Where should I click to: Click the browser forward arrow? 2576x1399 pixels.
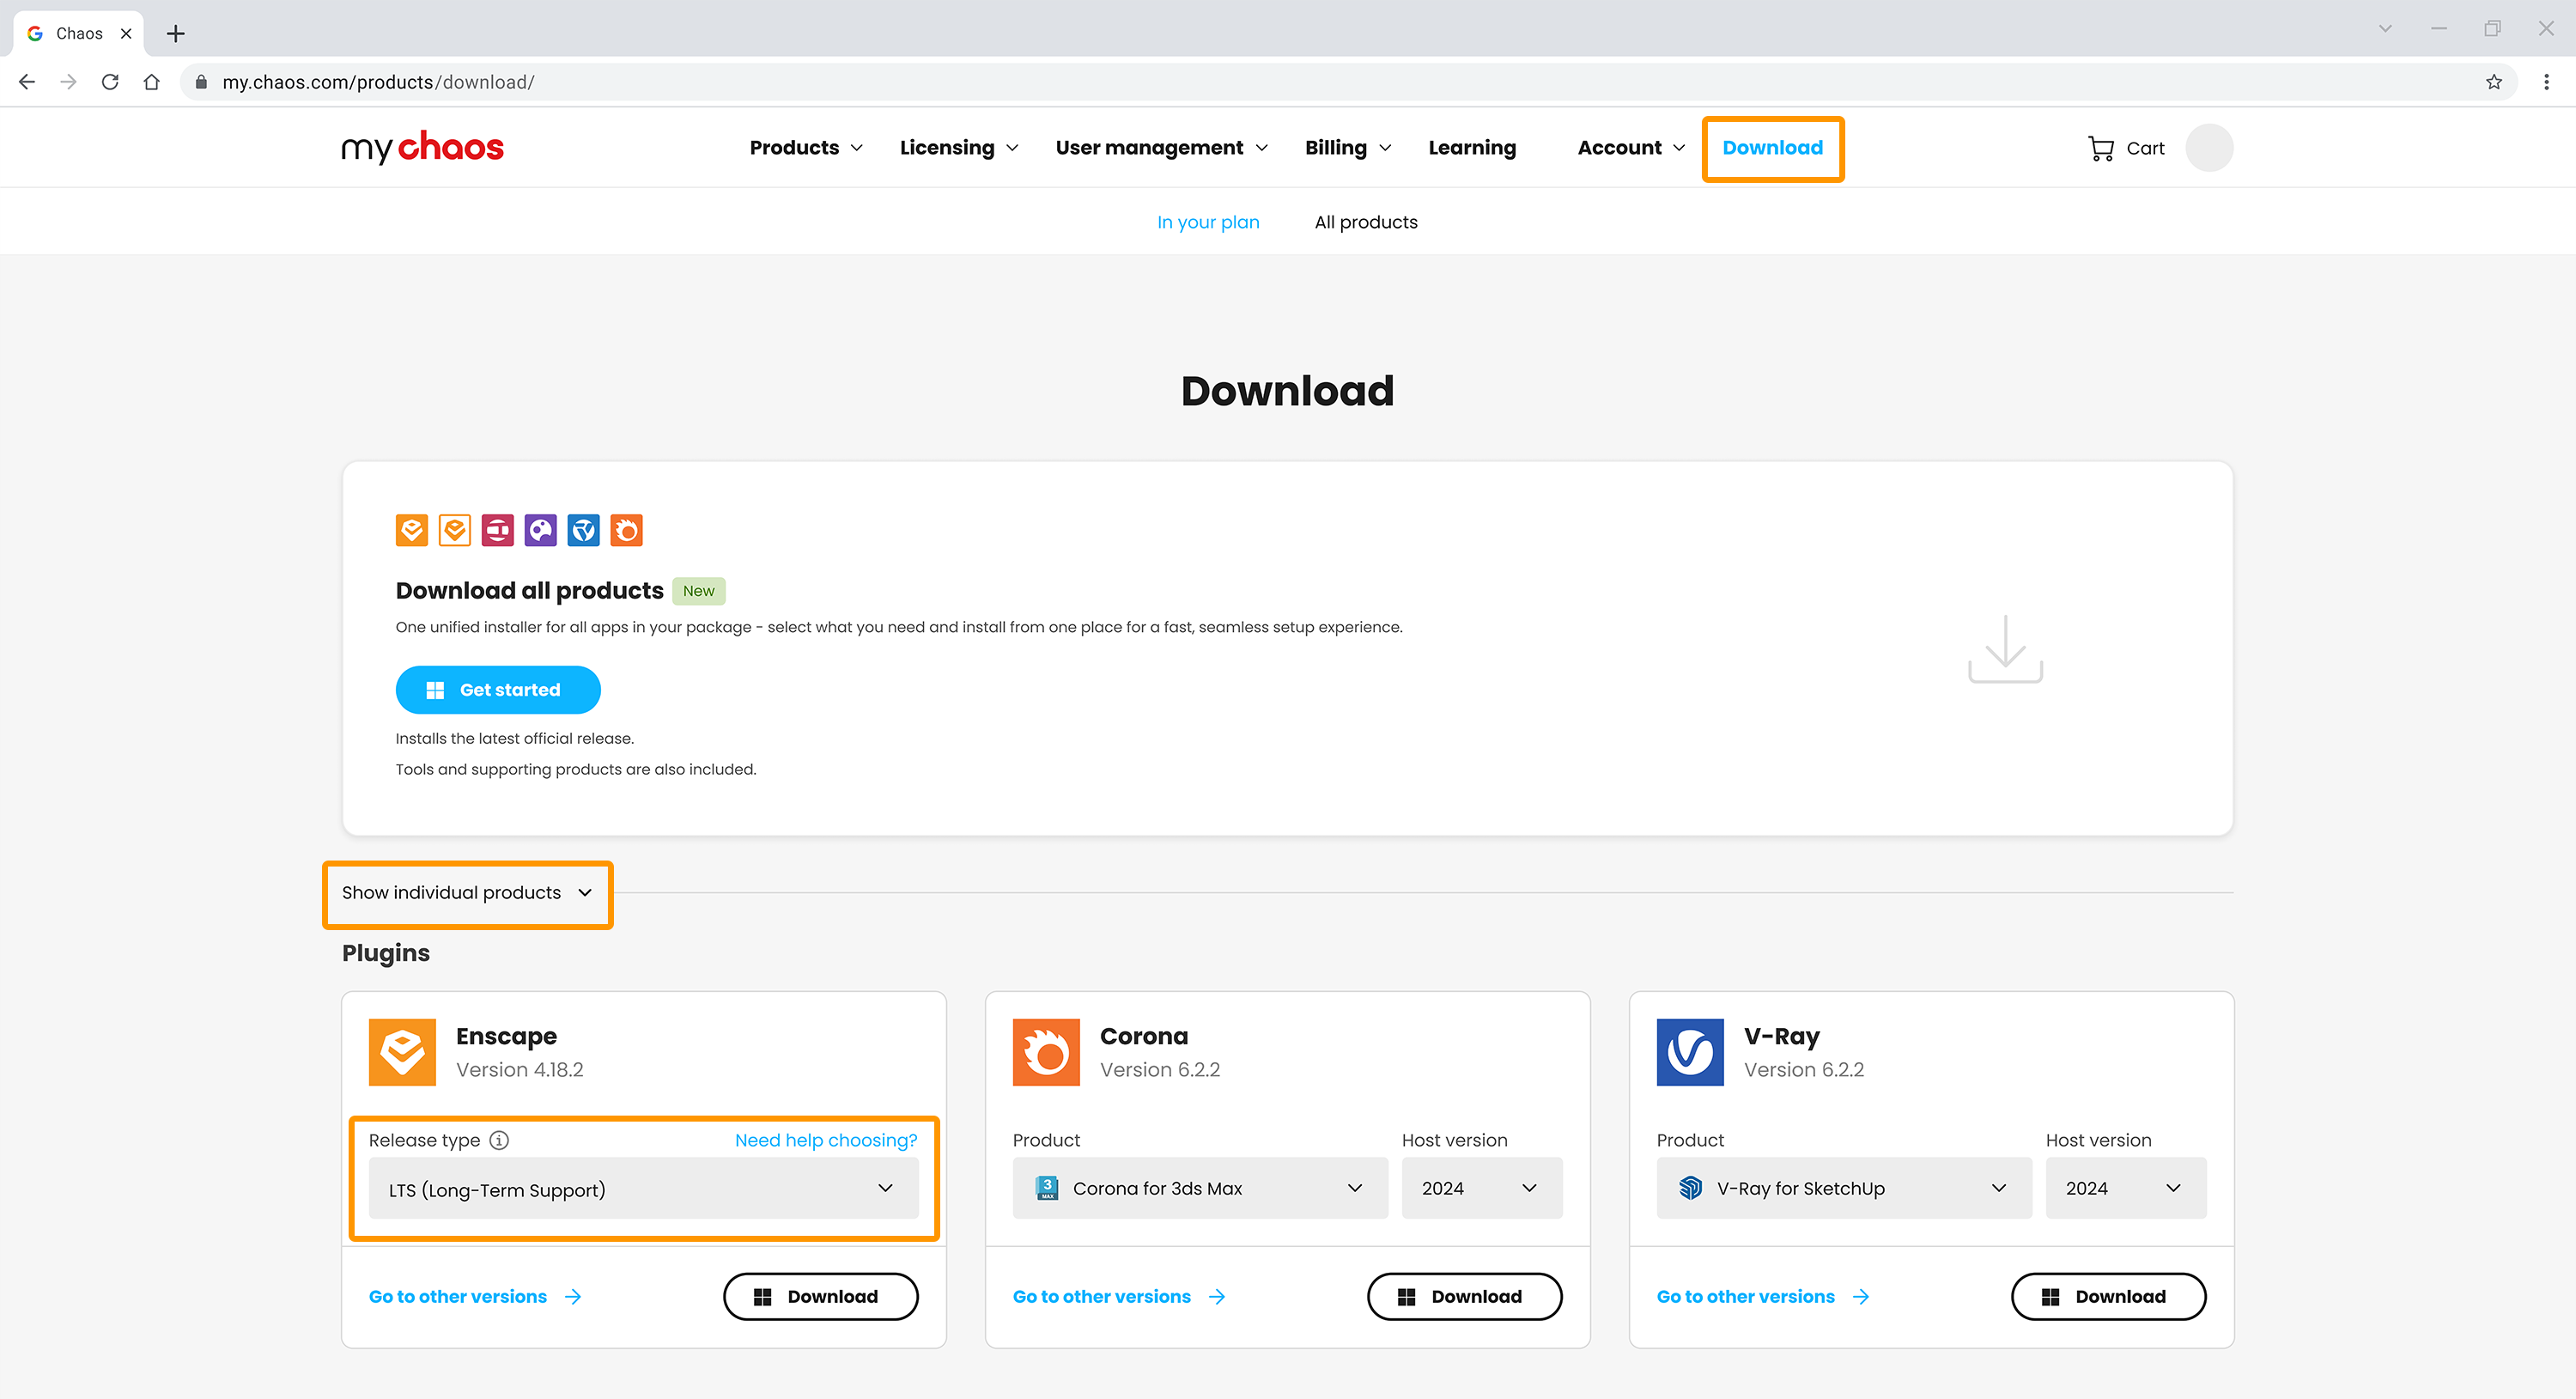(68, 82)
